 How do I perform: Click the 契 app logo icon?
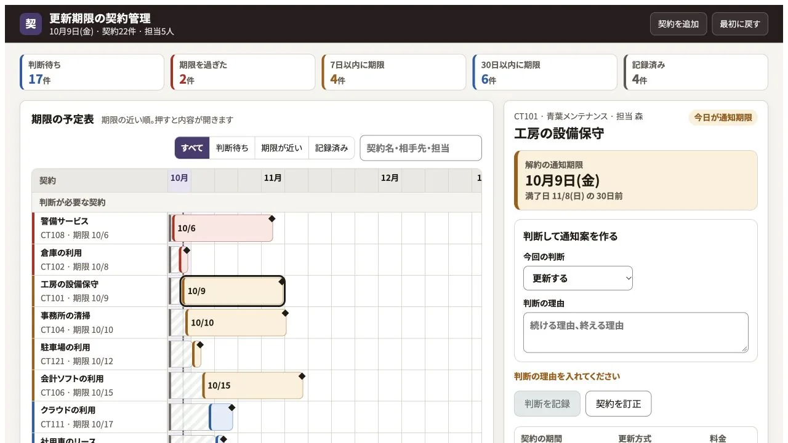coord(31,24)
